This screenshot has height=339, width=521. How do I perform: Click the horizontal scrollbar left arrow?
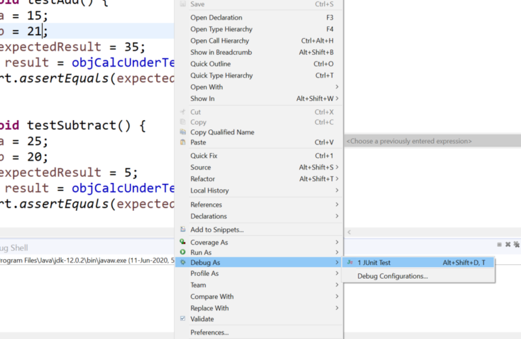[x=350, y=232]
